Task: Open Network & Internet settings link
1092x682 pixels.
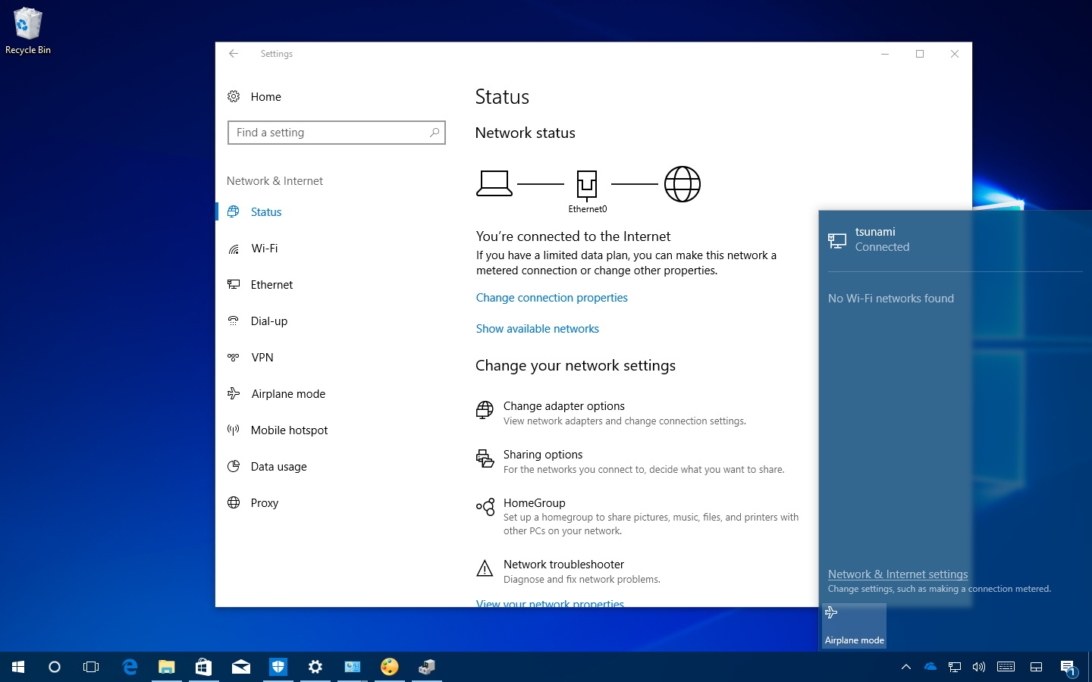Action: (897, 574)
